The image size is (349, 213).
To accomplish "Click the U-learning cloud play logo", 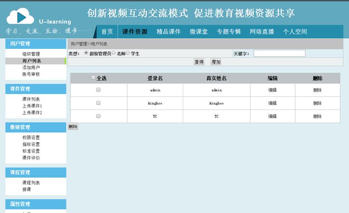I will [21, 17].
